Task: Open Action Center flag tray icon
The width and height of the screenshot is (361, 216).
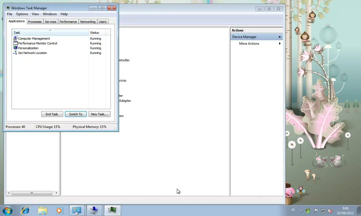Action: coord(316,211)
